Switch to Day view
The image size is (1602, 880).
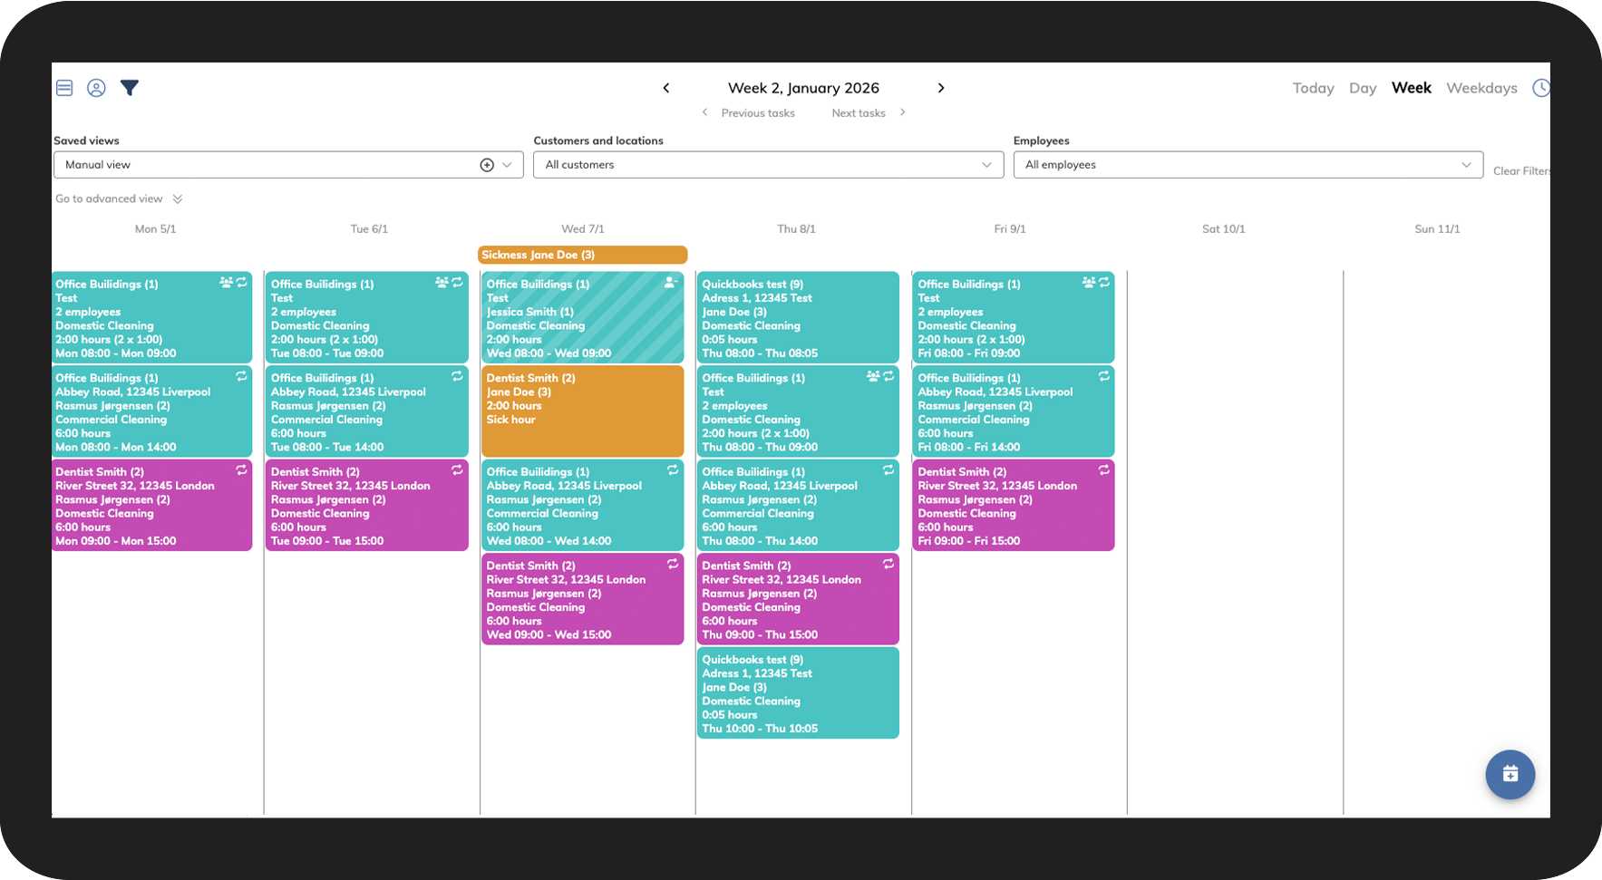coord(1363,88)
